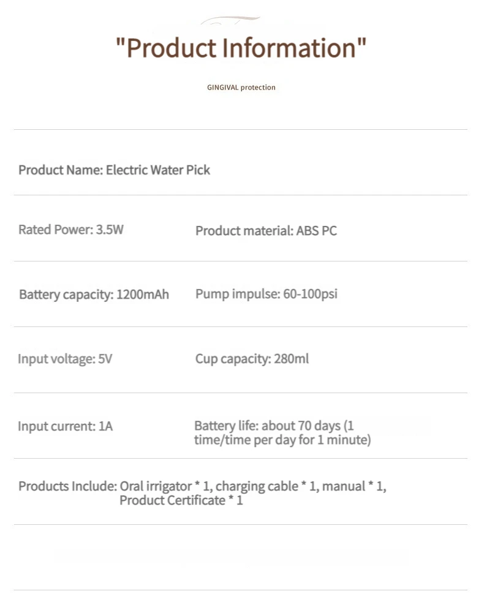Click the Product material: ABS PC text
Screen dimensions: 484x602
pos(266,231)
